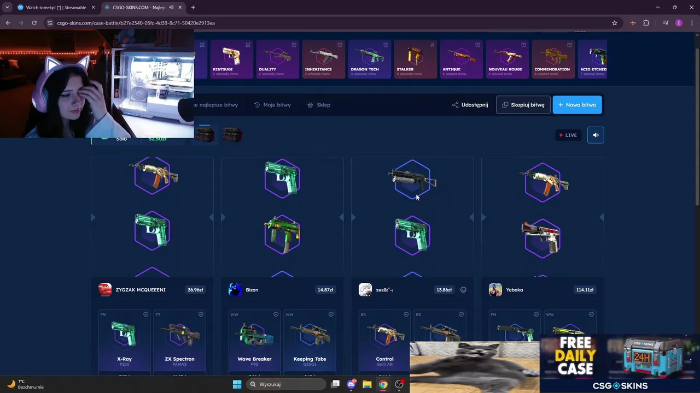Open the Wave Breaker P90 item card

tap(254, 343)
